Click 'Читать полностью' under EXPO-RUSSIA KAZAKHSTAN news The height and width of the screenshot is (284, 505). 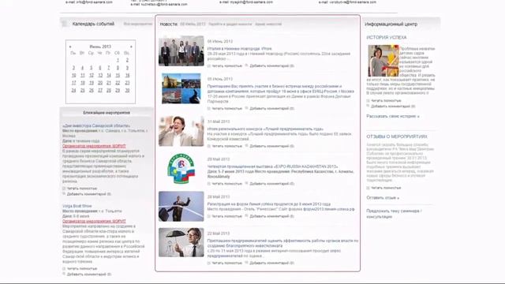pos(226,184)
